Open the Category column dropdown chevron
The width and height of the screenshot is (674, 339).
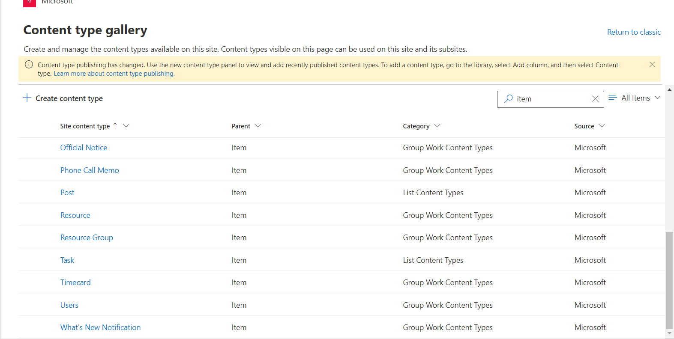[x=437, y=126]
